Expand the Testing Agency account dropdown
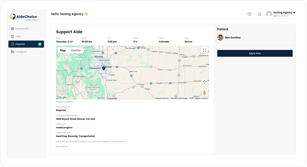Screen dimensions: 307x167 tap(294, 13)
